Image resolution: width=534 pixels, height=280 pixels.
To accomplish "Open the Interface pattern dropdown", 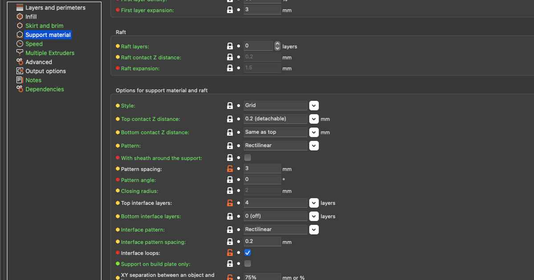I will pyautogui.click(x=314, y=230).
